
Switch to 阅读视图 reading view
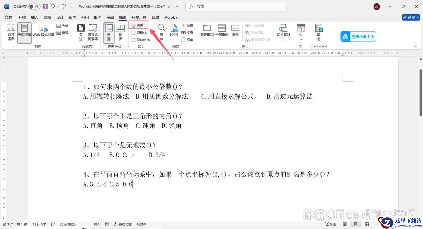(11, 32)
